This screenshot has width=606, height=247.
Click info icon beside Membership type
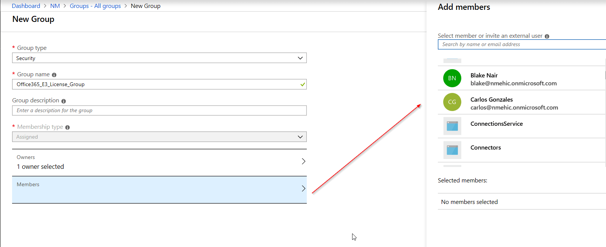click(x=68, y=127)
